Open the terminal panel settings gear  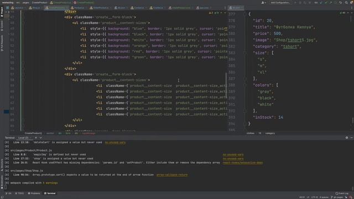[347, 138]
